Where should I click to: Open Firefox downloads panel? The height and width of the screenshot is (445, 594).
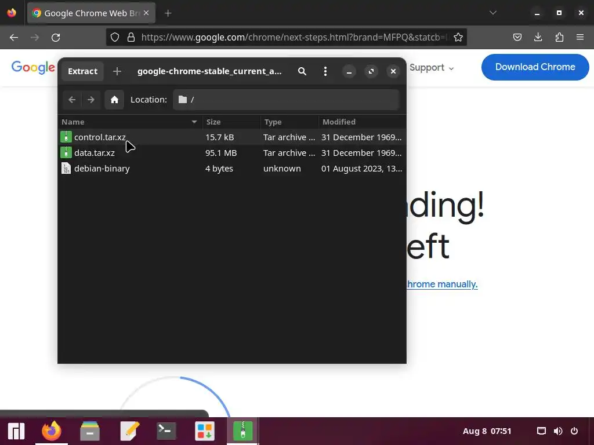(538, 37)
